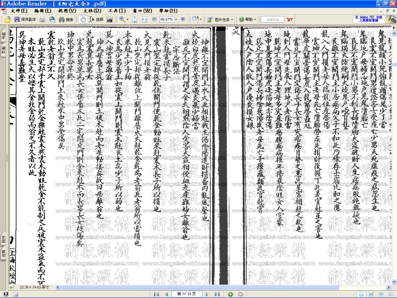Go to the first page
Viewport: 397px width, 298px height.
157,294
